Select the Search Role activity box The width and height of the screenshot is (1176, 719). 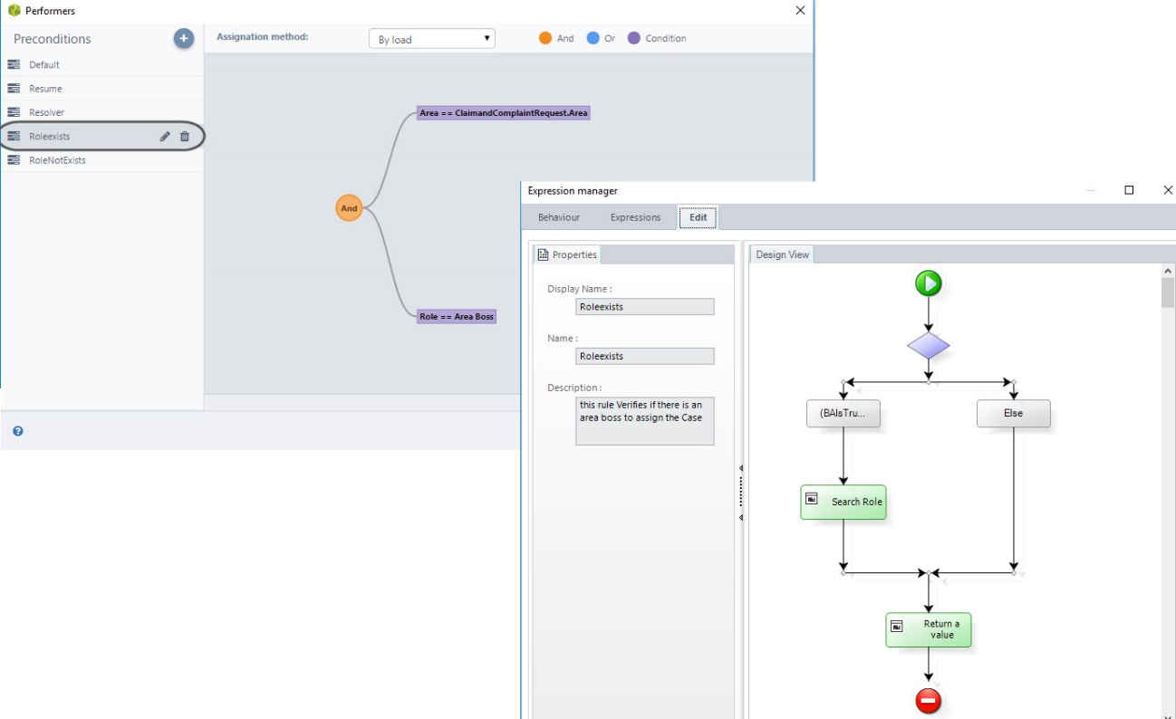tap(843, 502)
